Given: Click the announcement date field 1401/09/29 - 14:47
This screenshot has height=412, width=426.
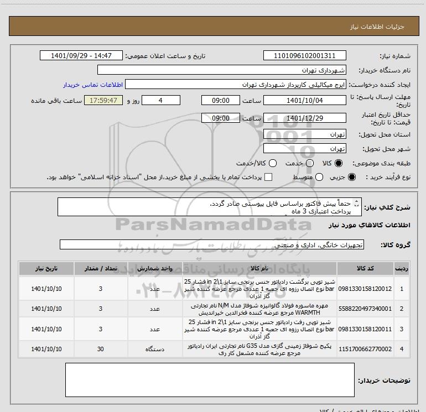Looking at the screenshot, I should click(x=81, y=56).
